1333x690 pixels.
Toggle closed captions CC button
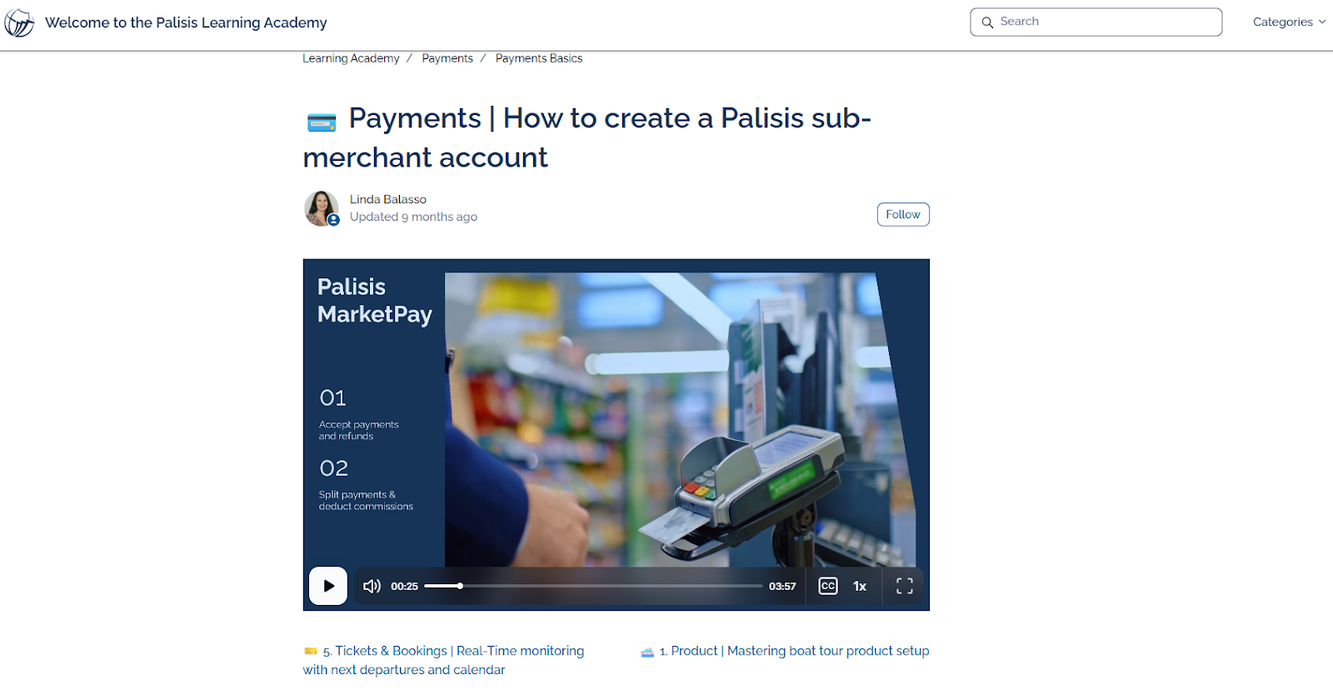(827, 586)
